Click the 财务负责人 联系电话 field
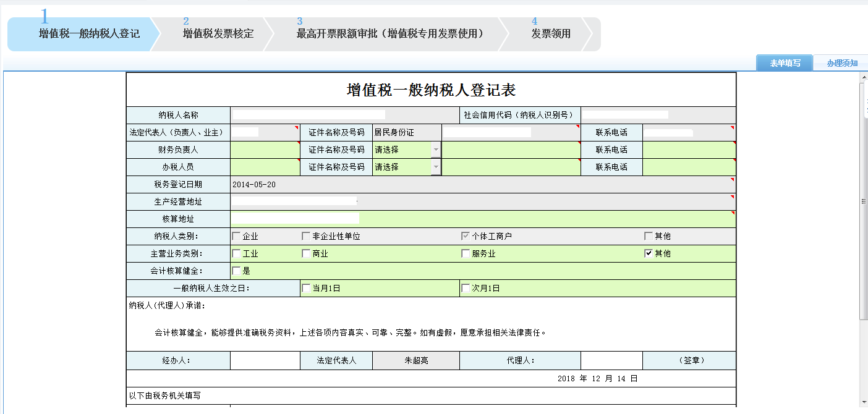 689,150
